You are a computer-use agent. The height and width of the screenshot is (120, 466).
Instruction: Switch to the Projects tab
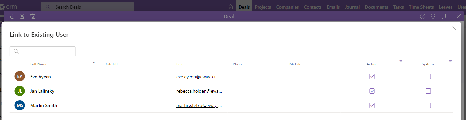(263, 7)
